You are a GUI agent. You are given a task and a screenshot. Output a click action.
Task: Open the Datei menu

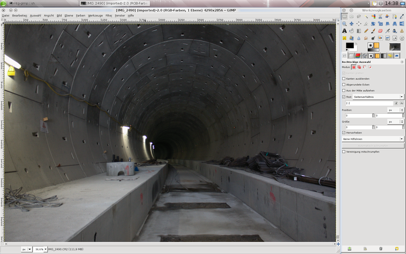coord(5,16)
